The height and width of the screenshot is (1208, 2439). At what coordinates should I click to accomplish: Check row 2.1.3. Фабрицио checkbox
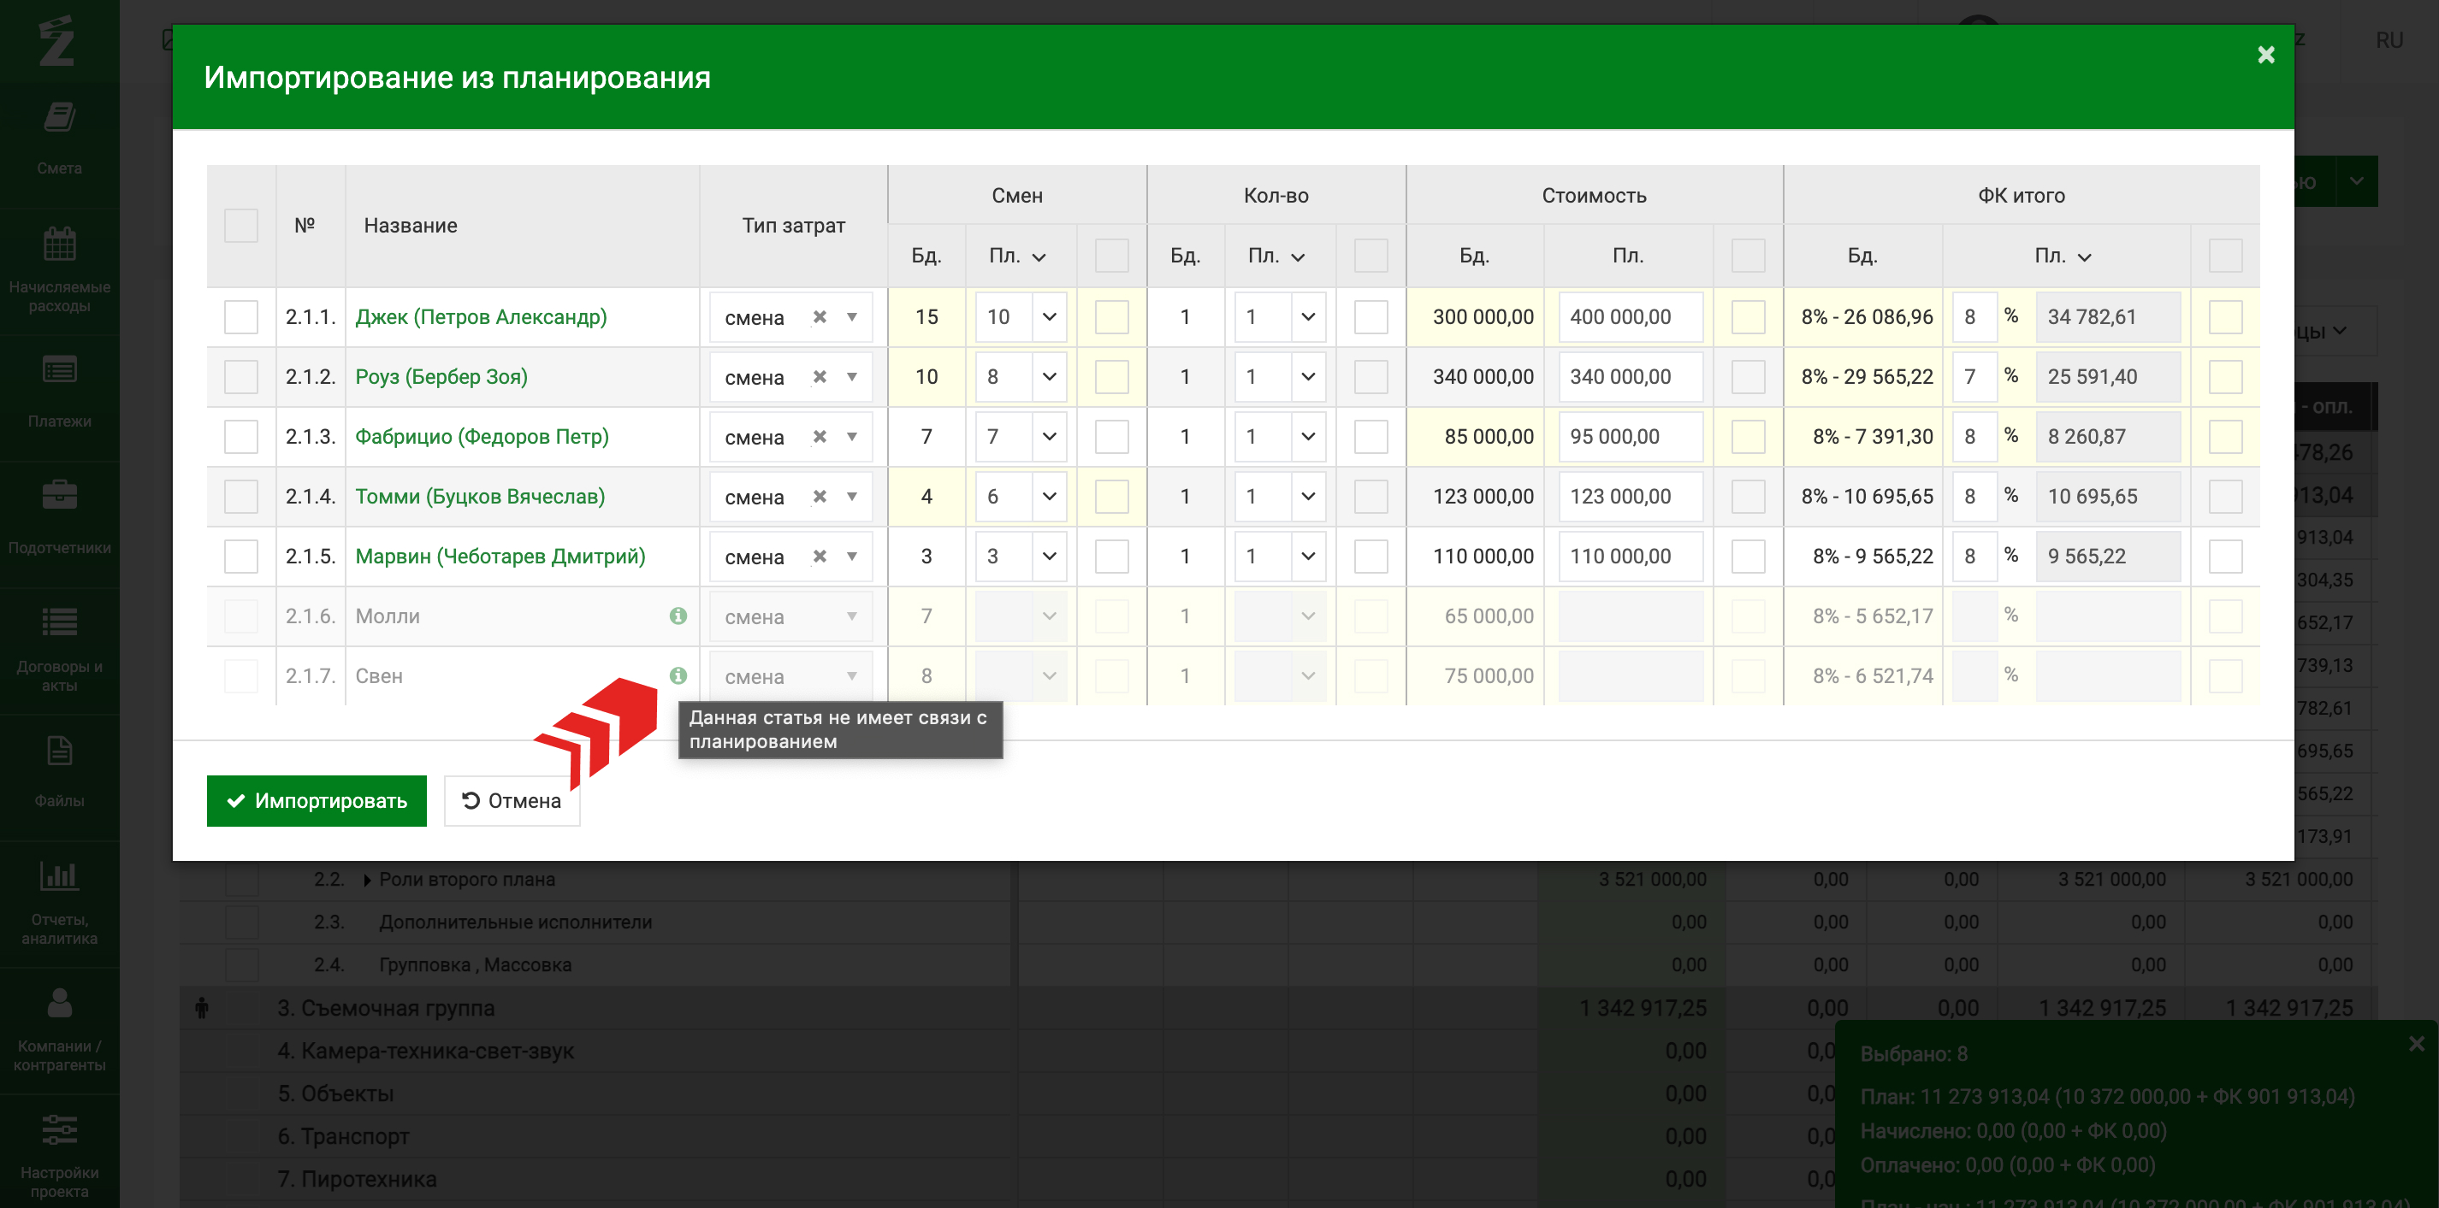point(240,436)
